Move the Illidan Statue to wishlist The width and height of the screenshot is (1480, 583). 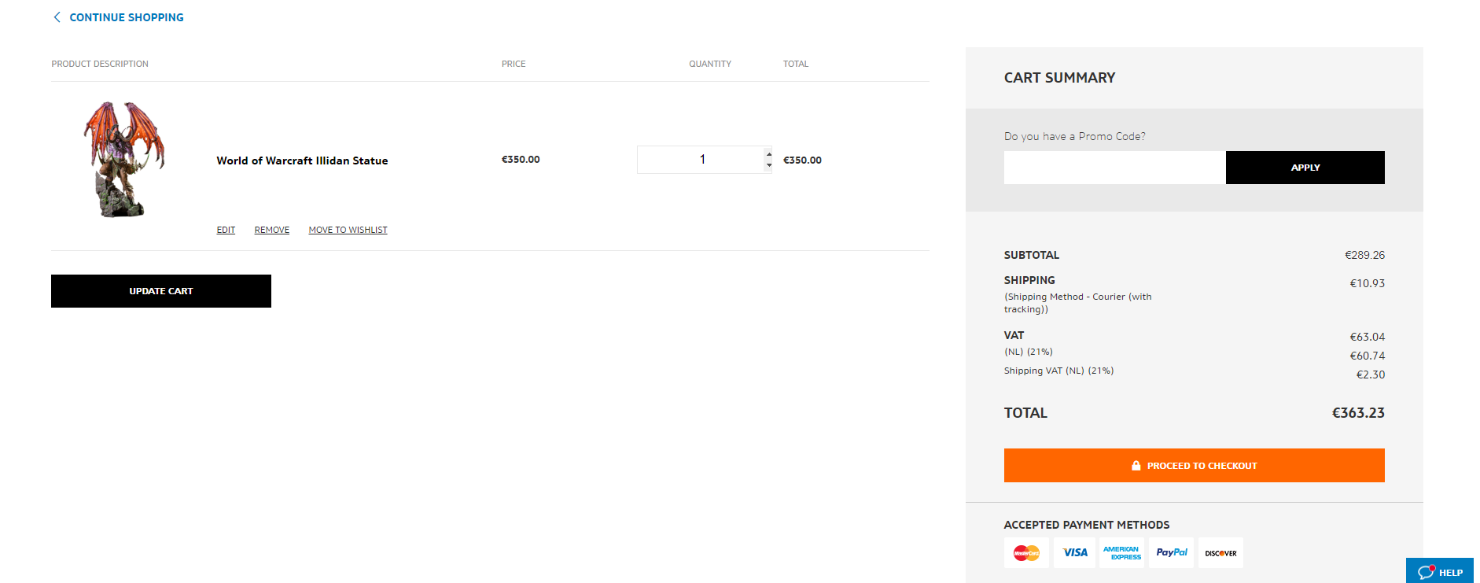click(x=348, y=230)
